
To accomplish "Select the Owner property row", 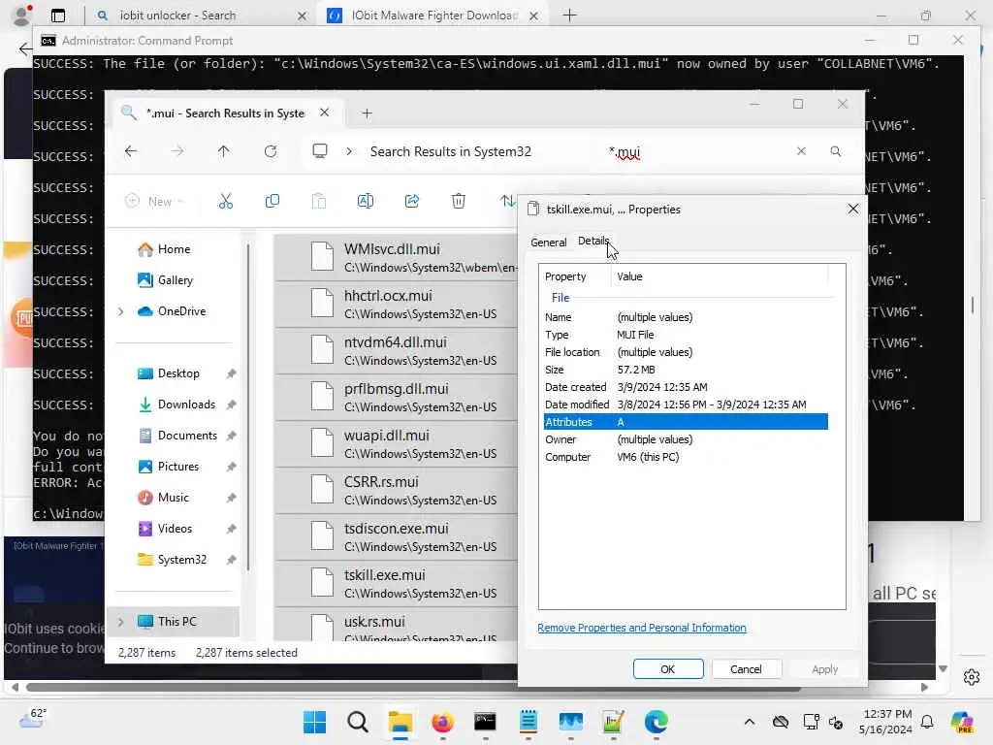I will click(686, 439).
